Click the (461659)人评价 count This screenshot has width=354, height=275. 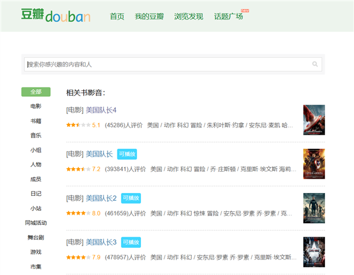[125, 213]
